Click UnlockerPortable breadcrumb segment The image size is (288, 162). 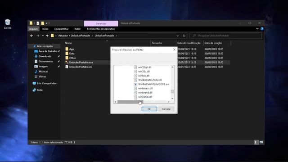104,36
